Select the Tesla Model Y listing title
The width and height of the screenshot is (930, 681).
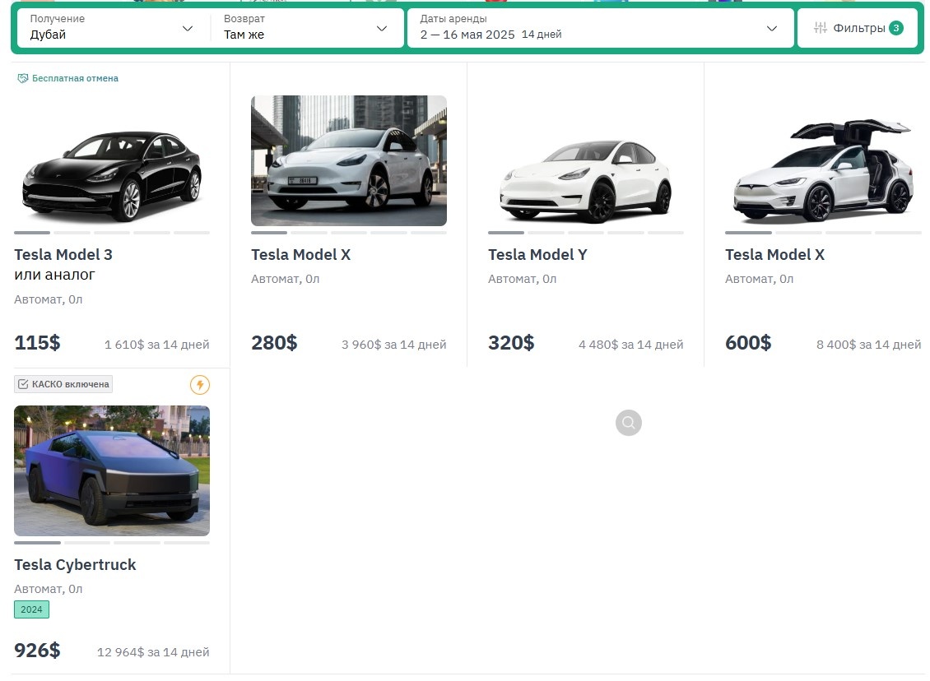(537, 254)
